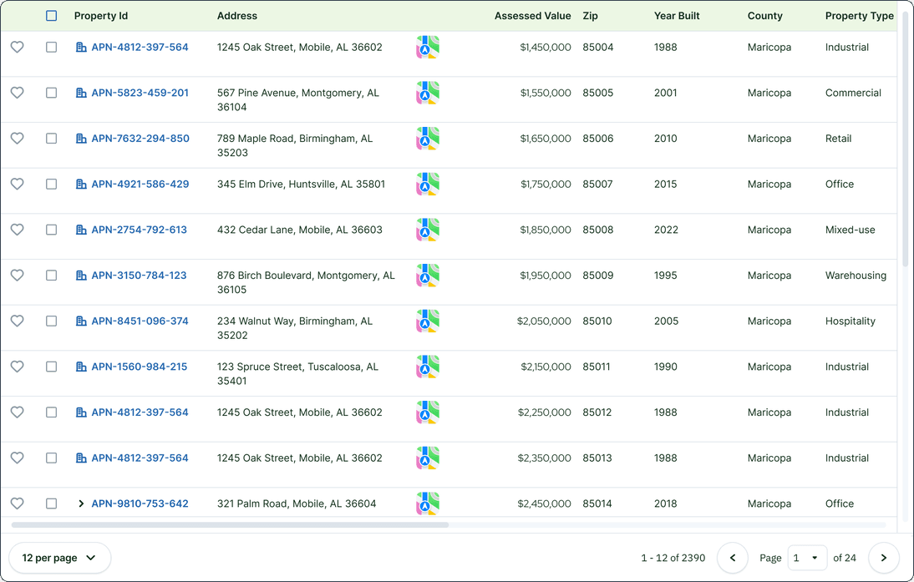Go to previous page of results
914x582 pixels.
pyautogui.click(x=733, y=558)
